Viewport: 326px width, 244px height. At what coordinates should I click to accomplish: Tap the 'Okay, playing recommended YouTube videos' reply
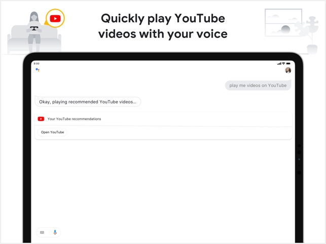[88, 102]
